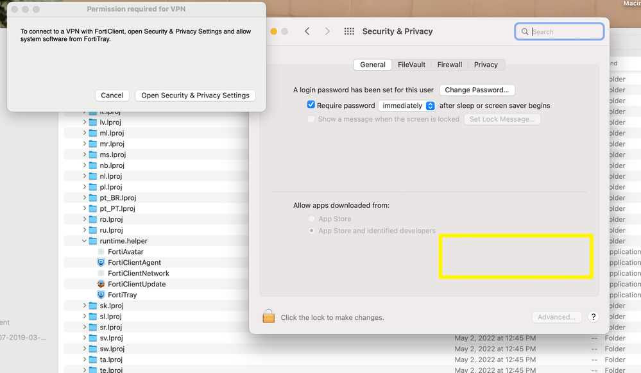This screenshot has height=373, width=641.
Task: Expand the ms.lproj folder
Action: coord(84,154)
